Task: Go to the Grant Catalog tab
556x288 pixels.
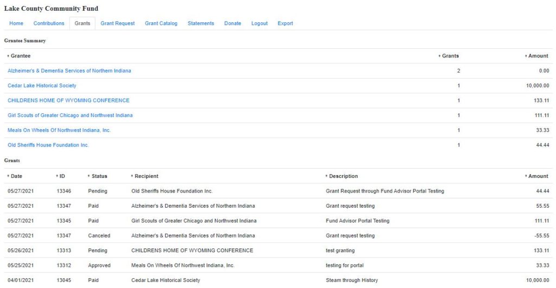Action: pyautogui.click(x=161, y=23)
